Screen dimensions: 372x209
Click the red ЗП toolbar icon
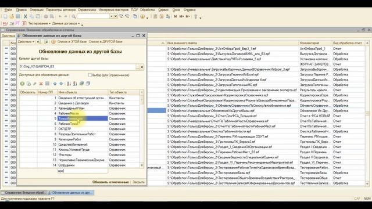tap(24, 23)
